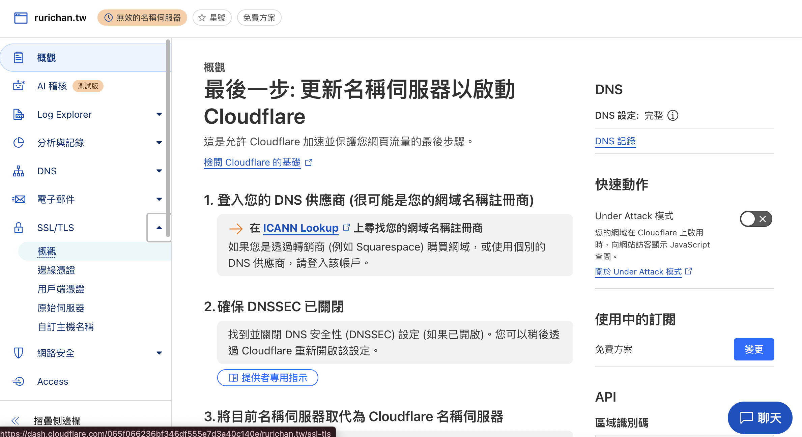
Task: Expand the Log Explorer menu arrow
Action: pos(159,114)
